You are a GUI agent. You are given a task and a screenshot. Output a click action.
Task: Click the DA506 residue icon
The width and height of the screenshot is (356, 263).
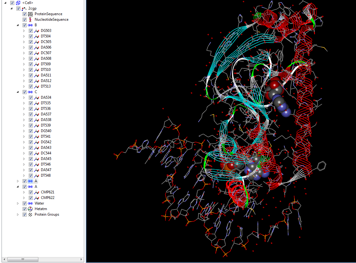click(x=36, y=47)
